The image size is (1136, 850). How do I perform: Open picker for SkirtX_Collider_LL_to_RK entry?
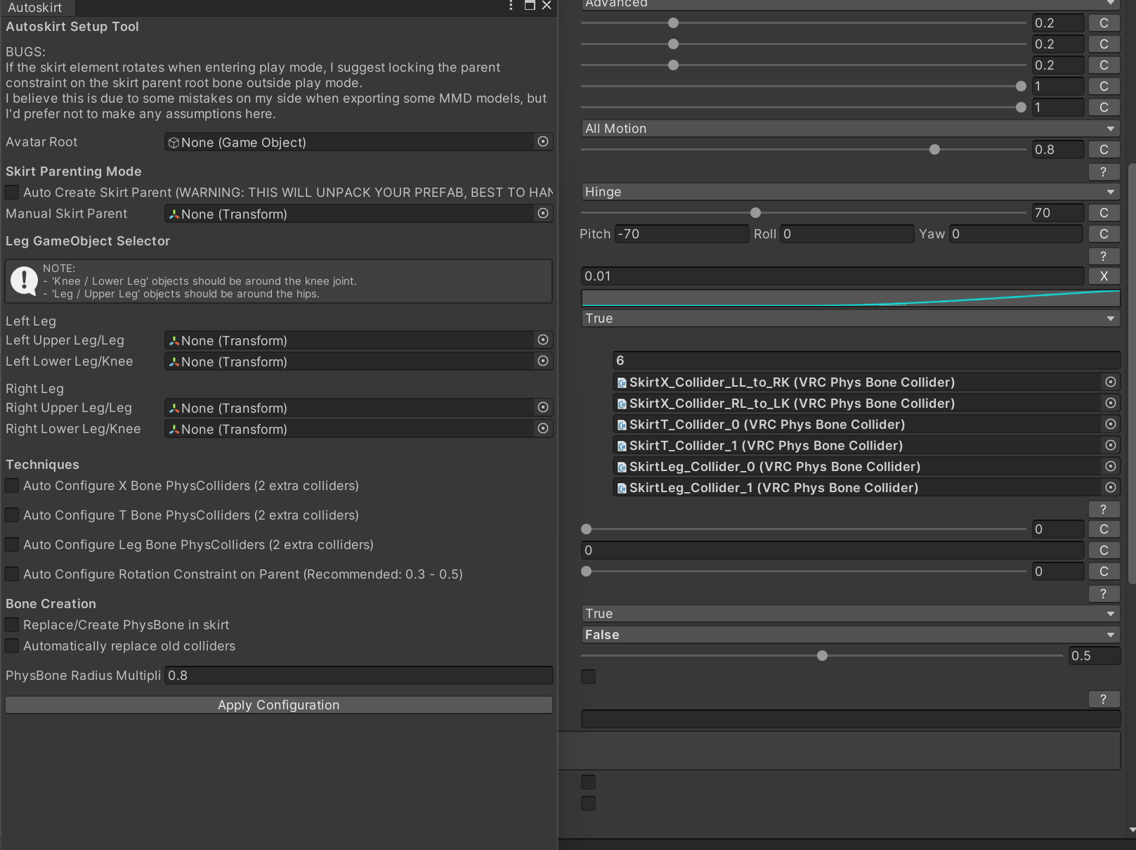[1111, 382]
